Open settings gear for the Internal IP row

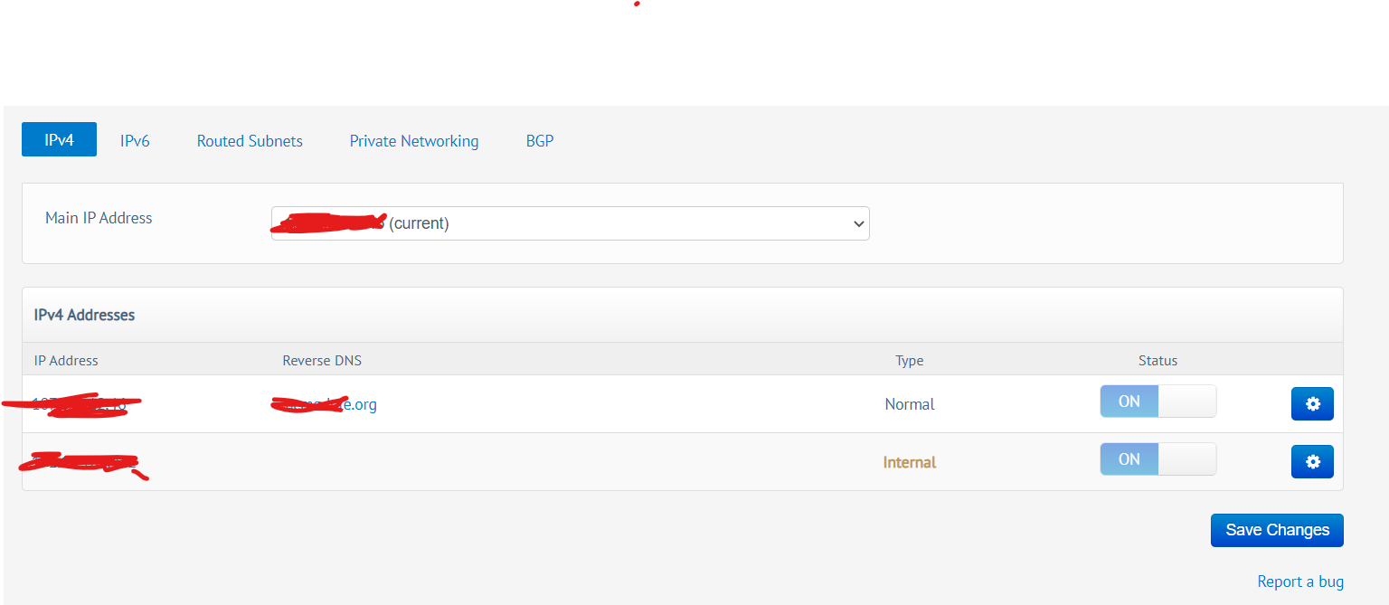[1311, 462]
